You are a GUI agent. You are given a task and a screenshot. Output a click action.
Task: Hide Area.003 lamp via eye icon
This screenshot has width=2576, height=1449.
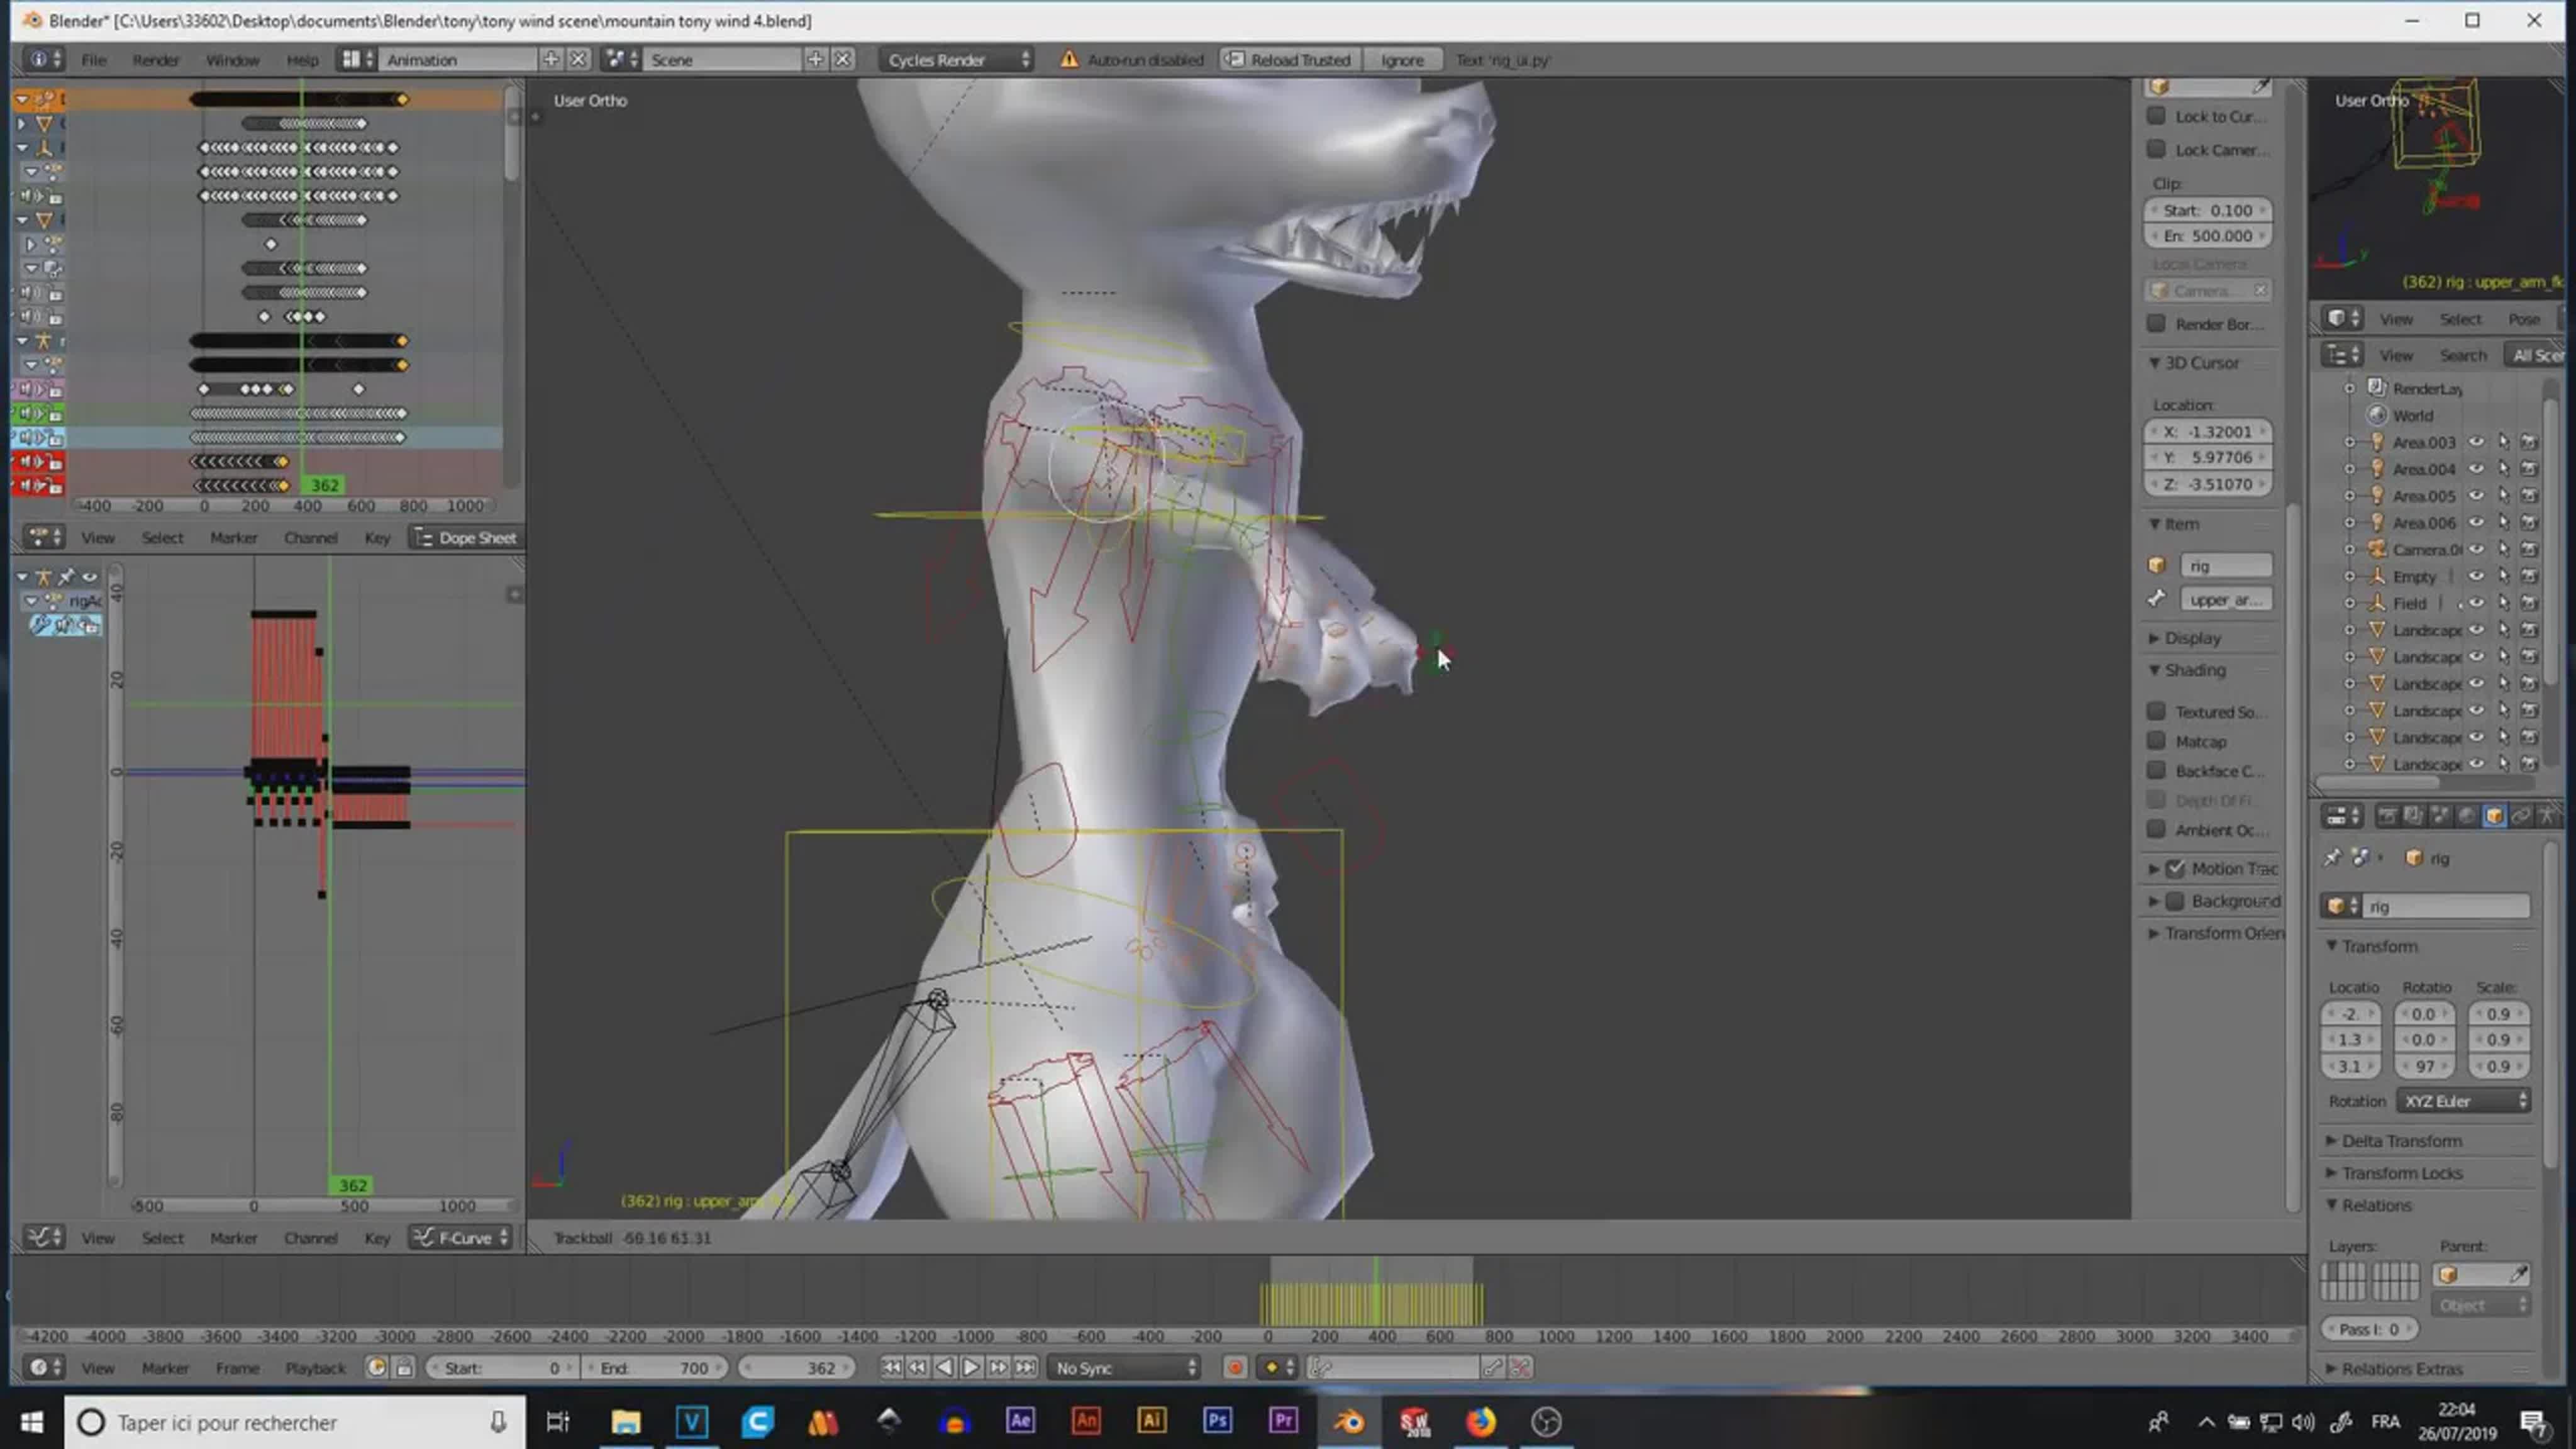click(x=2476, y=442)
